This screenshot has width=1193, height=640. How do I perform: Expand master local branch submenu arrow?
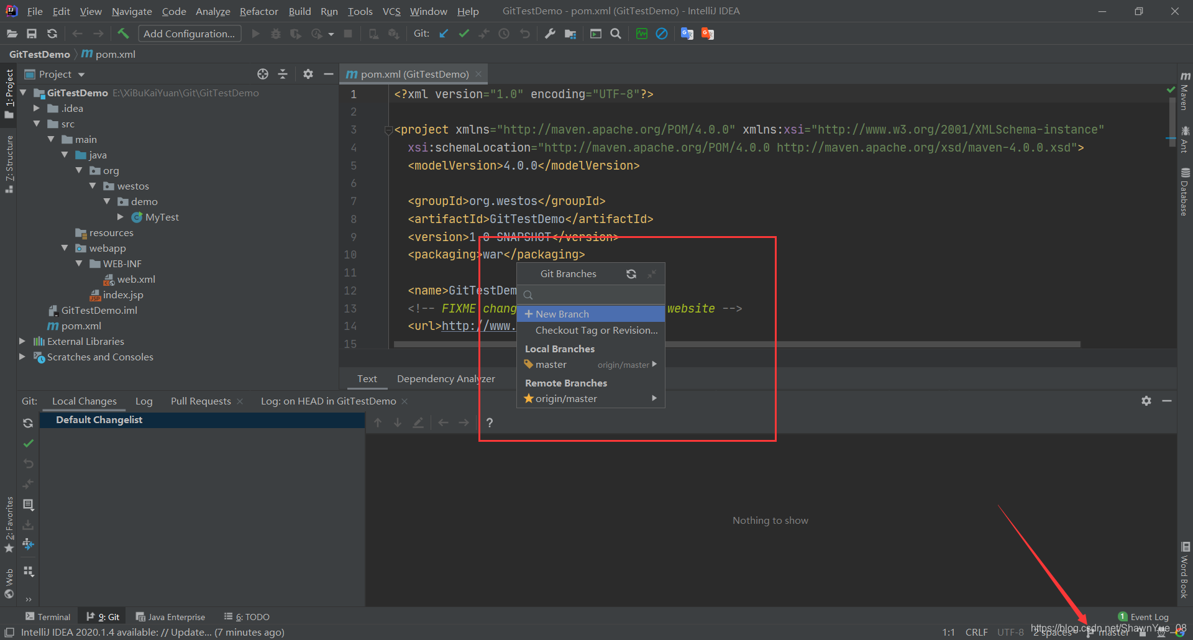[x=654, y=364]
